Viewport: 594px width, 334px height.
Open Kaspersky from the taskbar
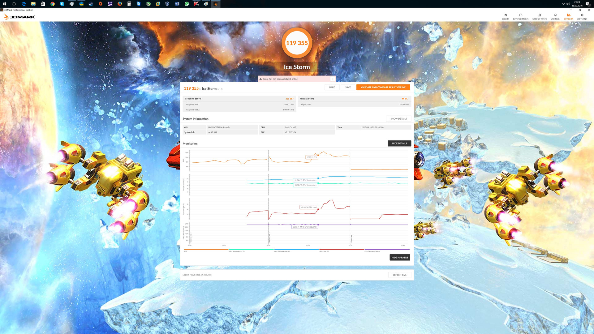pyautogui.click(x=196, y=4)
